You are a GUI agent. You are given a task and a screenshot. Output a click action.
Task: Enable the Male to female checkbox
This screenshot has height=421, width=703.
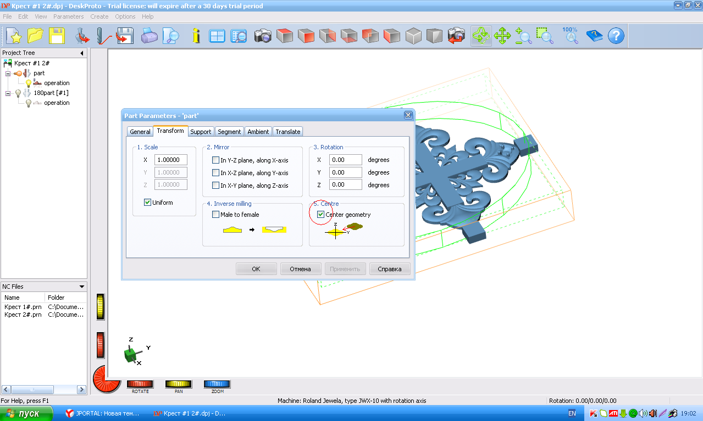pos(215,215)
